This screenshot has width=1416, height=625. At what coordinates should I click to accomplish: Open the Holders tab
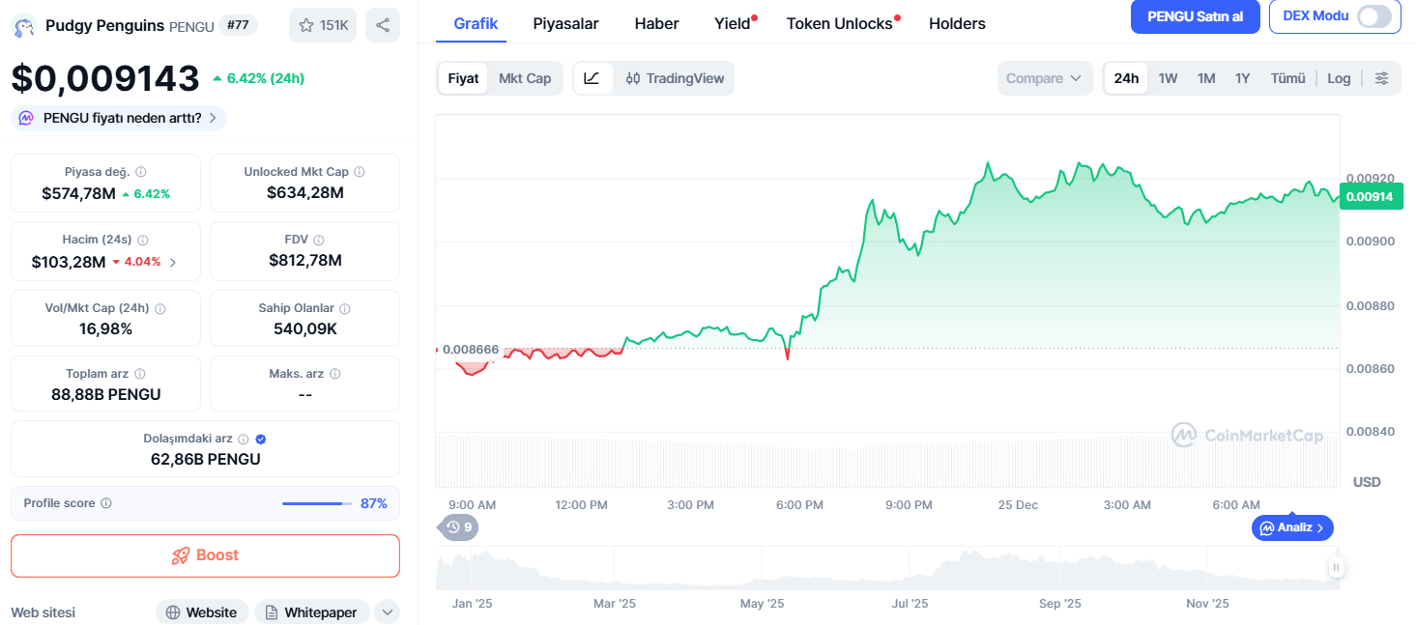tap(957, 23)
